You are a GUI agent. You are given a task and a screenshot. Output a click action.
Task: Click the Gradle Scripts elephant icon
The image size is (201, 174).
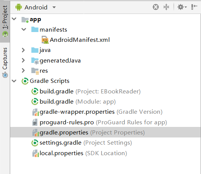(x=25, y=81)
